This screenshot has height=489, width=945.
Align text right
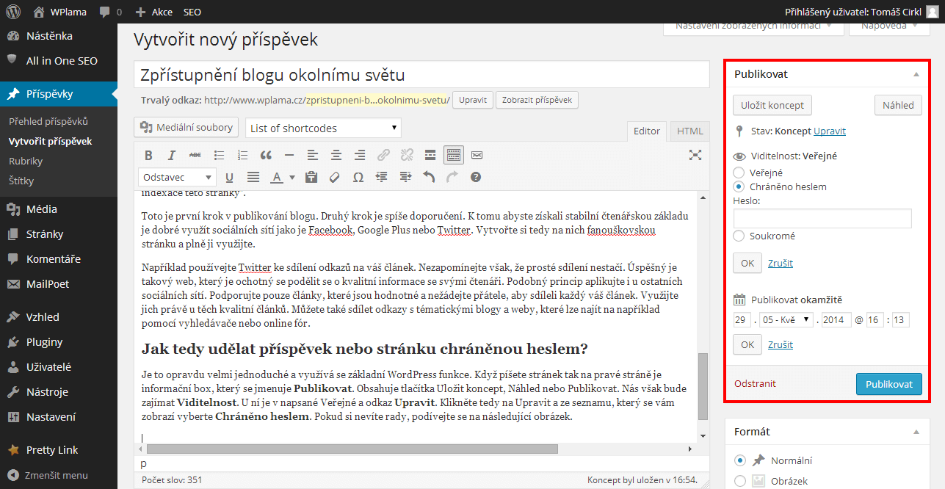tap(360, 155)
